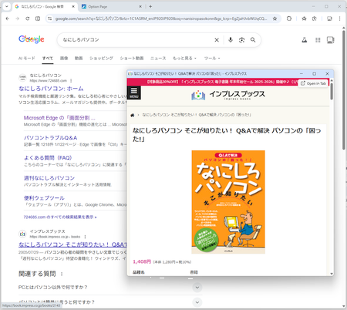Show all results from 724685.com
This screenshot has width=347, height=310.
click(x=60, y=217)
